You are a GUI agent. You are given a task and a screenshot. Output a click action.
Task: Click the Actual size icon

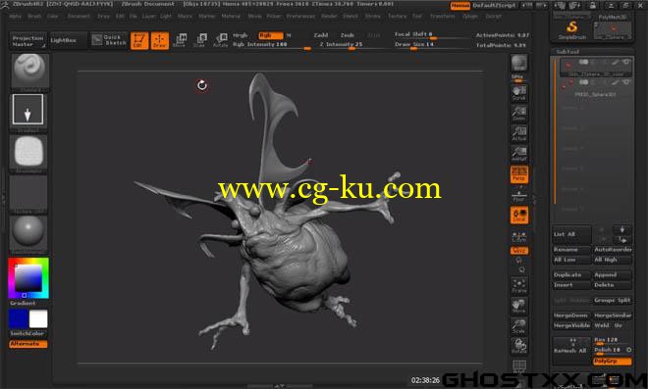pos(519,133)
